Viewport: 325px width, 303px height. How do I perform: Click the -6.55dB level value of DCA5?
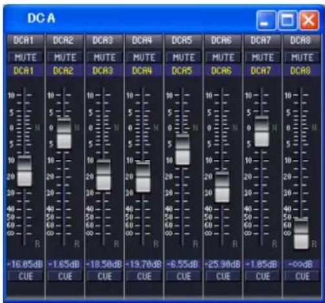point(183,264)
